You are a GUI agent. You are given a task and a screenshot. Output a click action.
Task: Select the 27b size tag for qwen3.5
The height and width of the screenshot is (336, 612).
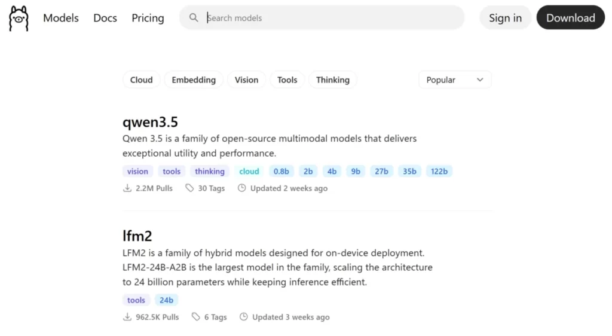click(381, 172)
